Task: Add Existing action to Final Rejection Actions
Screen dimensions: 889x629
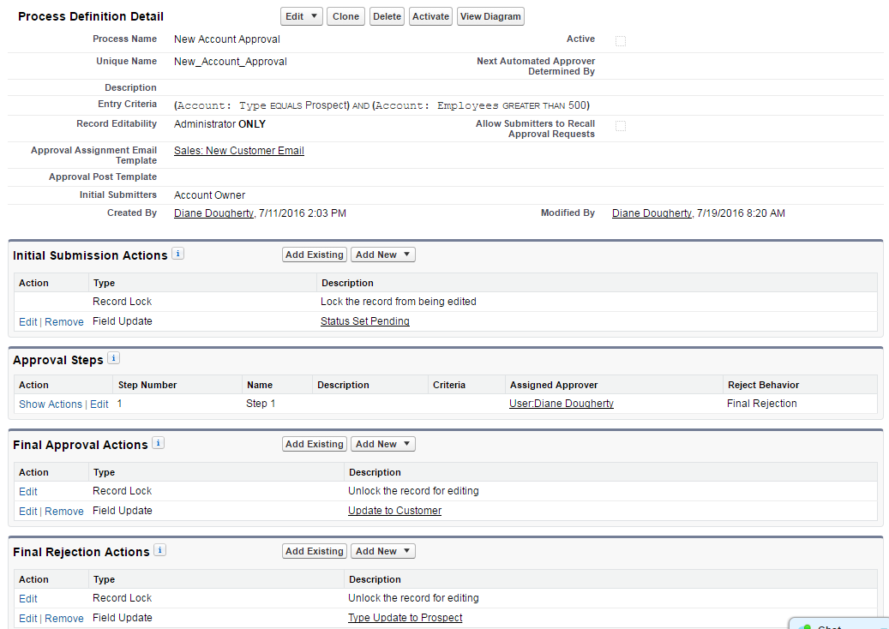Action: coord(314,551)
